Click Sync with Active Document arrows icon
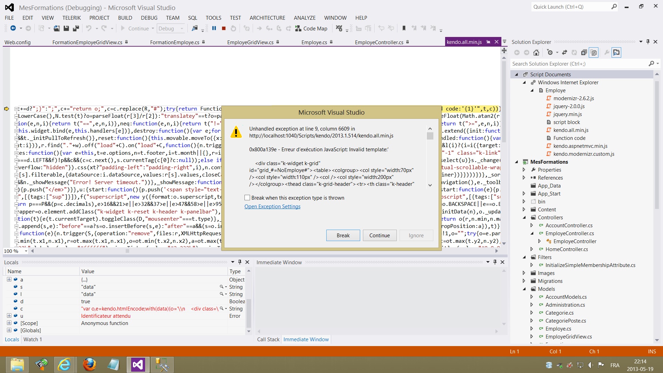The width and height of the screenshot is (663, 373). (565, 52)
